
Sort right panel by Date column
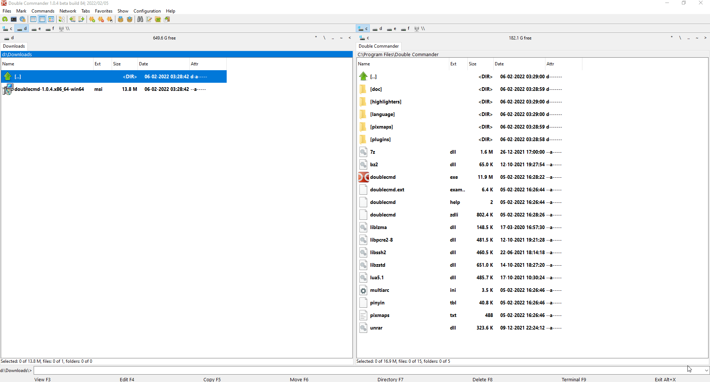click(519, 64)
